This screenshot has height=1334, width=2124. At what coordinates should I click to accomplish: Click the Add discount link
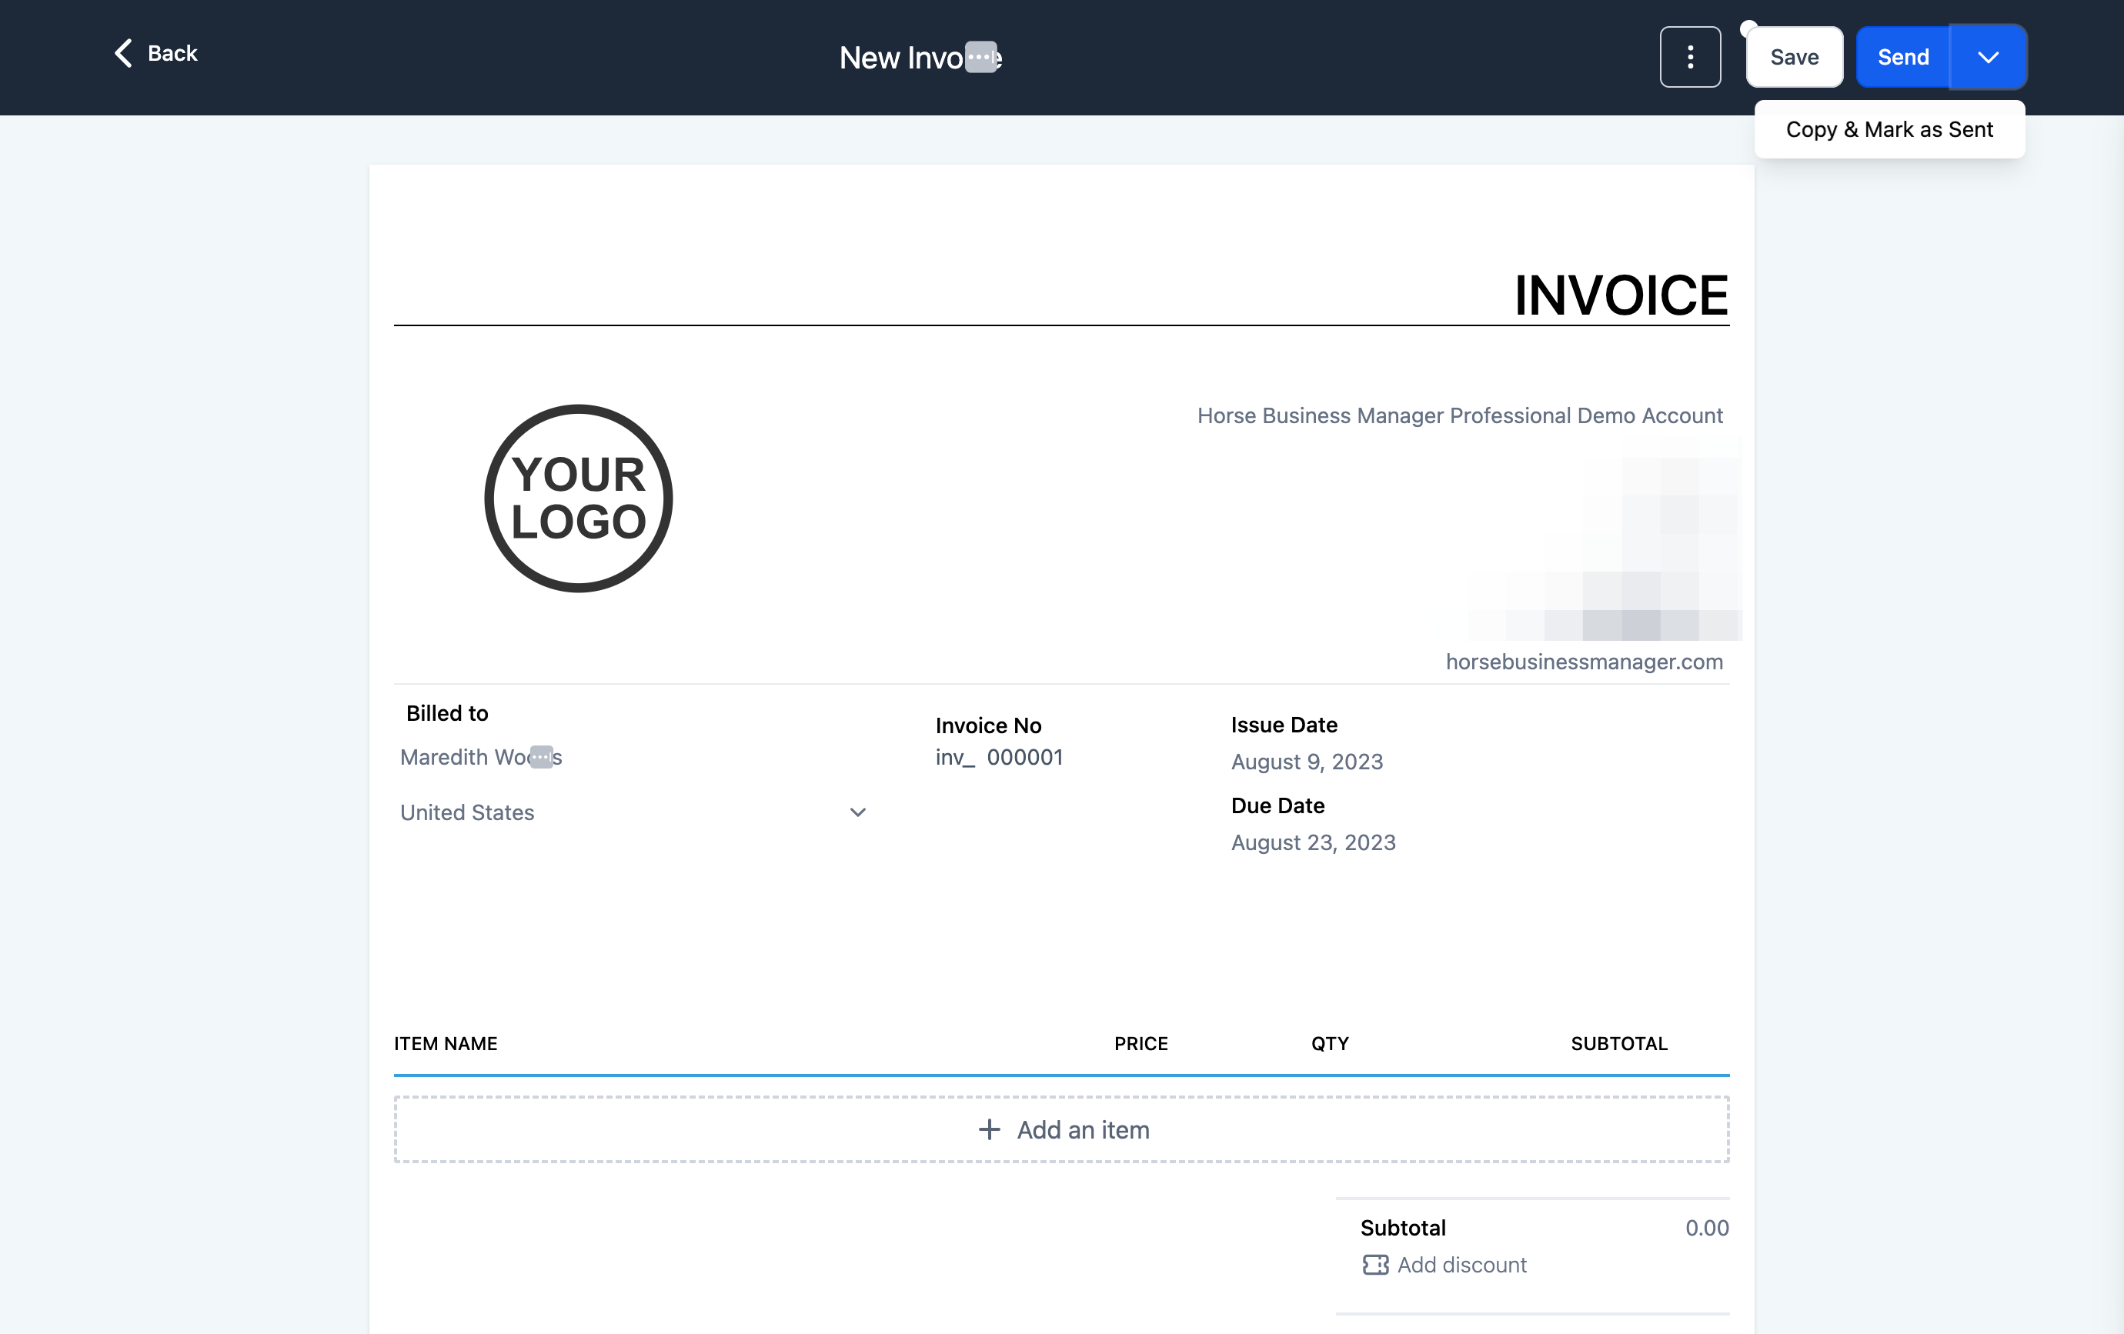[1461, 1264]
